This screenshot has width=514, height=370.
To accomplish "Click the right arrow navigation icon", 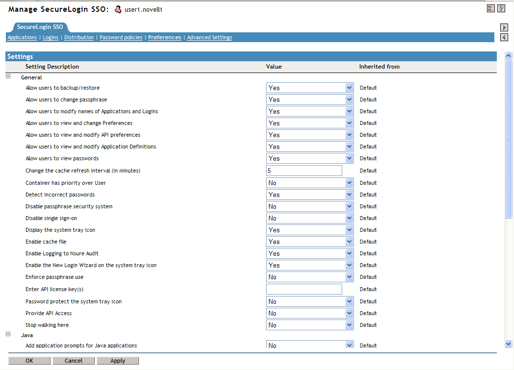I will 504,27.
